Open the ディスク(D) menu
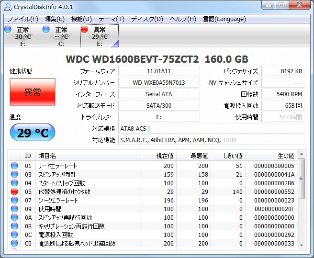Viewport: 314px width, 258px height. (147, 19)
